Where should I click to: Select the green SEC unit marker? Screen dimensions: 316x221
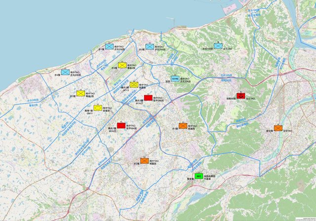[199, 176]
